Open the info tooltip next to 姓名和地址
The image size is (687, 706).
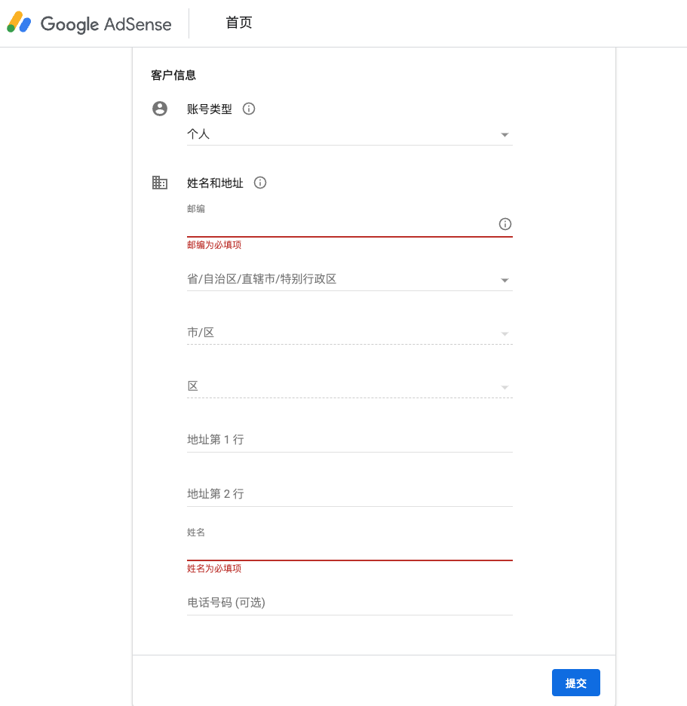(260, 183)
